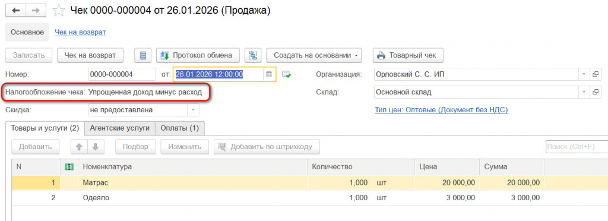608x221 pixels.
Task: Click the Номенклатура column header
Action: pos(193,167)
